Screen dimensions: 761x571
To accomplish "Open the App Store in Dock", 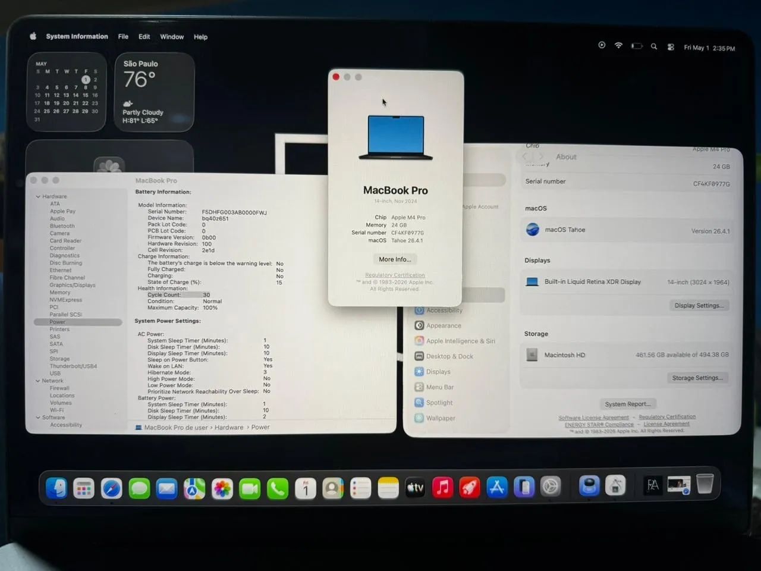I will (497, 487).
